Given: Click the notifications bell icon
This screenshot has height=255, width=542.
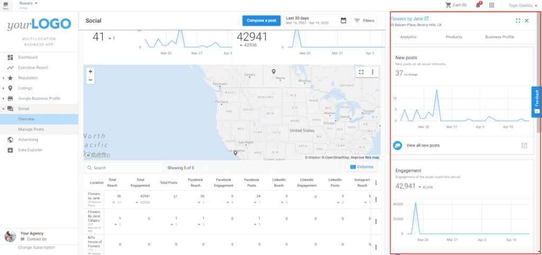Looking at the screenshot, I should coord(478,5).
